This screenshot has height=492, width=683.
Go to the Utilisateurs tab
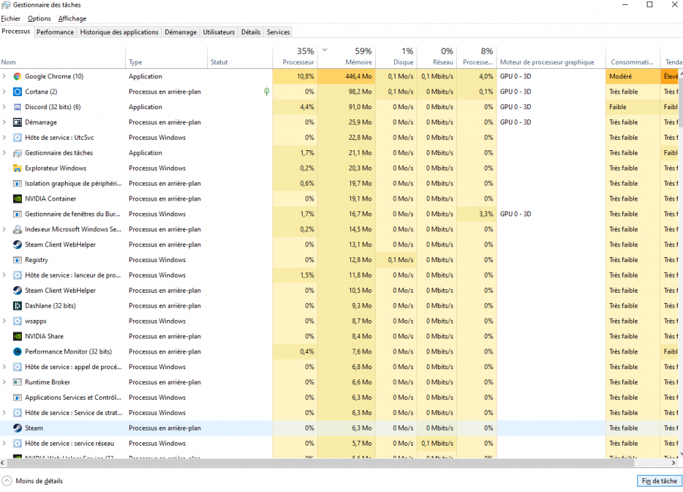[219, 32]
